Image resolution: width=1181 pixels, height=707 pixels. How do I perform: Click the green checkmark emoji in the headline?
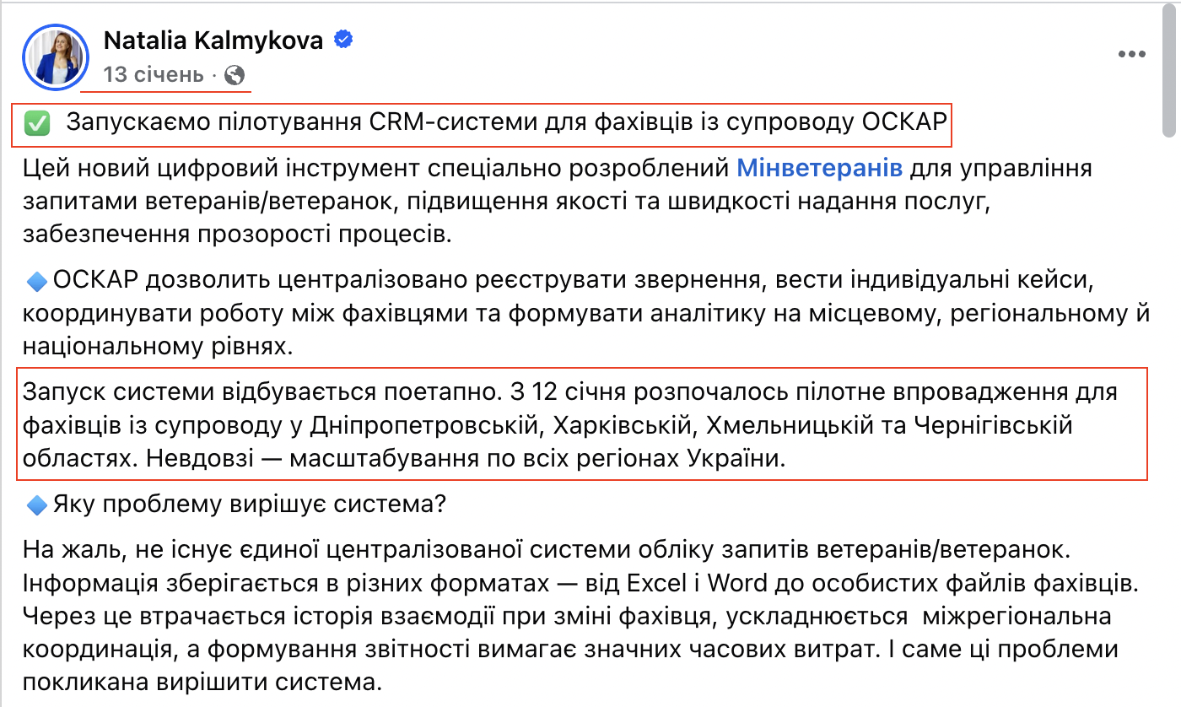(37, 125)
